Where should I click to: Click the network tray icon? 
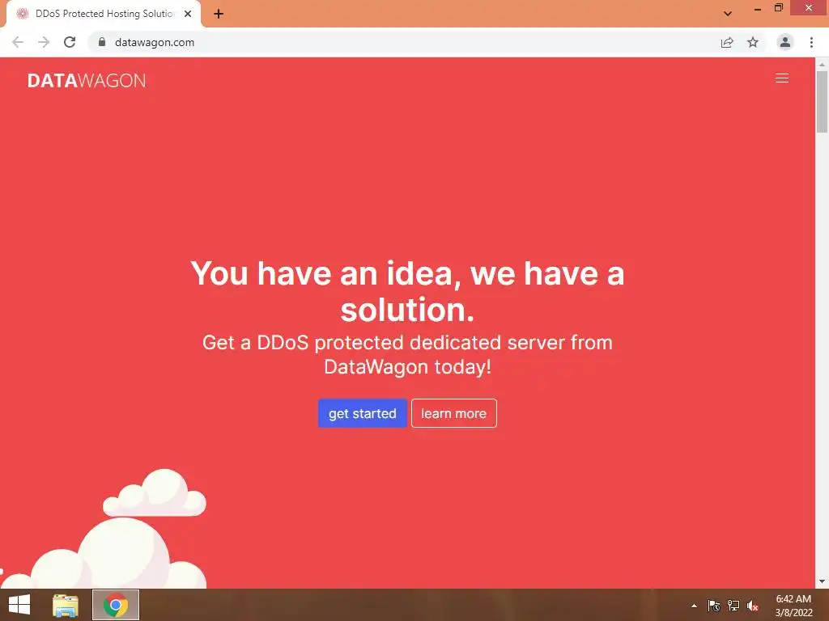[x=733, y=606]
